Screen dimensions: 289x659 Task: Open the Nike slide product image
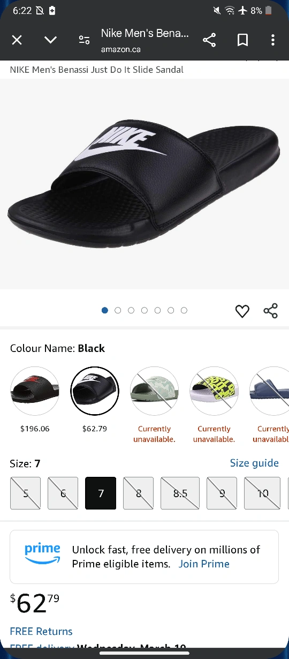click(x=144, y=184)
